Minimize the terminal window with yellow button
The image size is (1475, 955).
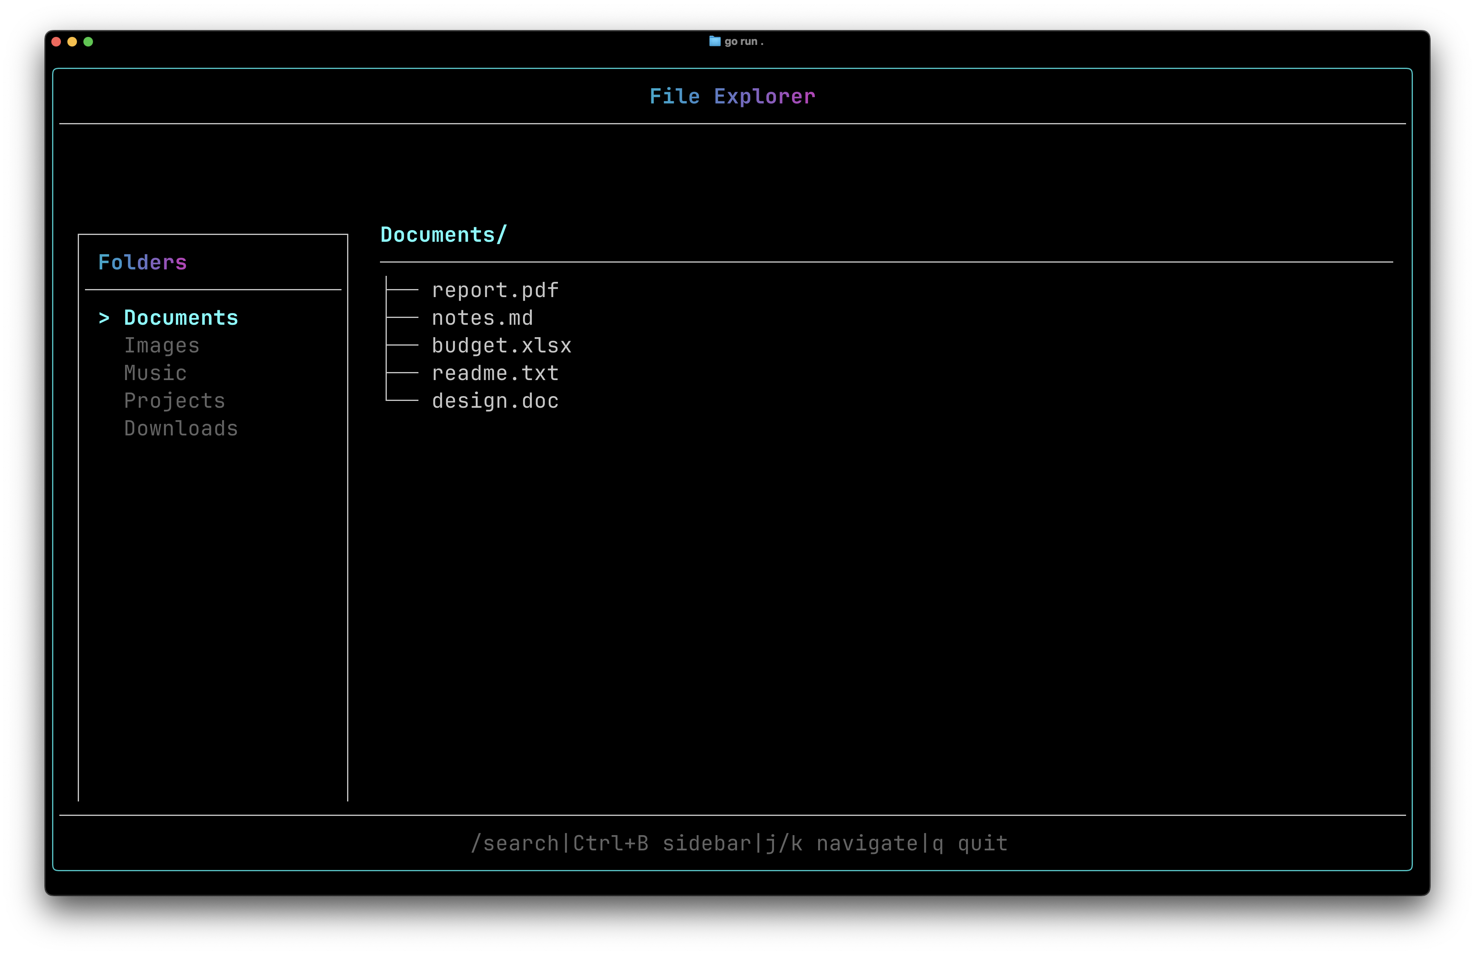pos(72,42)
